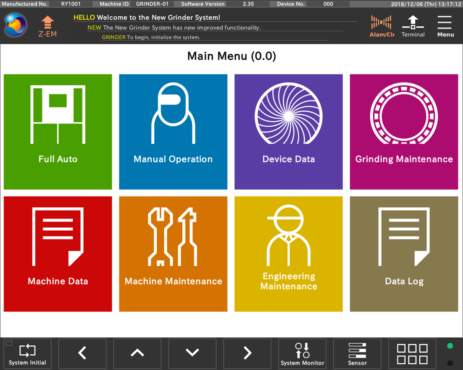Open Grinding Maintenance tile
Image resolution: width=463 pixels, height=370 pixels.
(404, 132)
